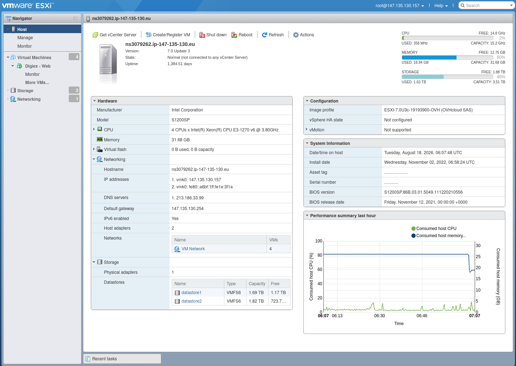Sort networks by VMs column header
Viewport: 516px width, 366px height.
[278, 240]
